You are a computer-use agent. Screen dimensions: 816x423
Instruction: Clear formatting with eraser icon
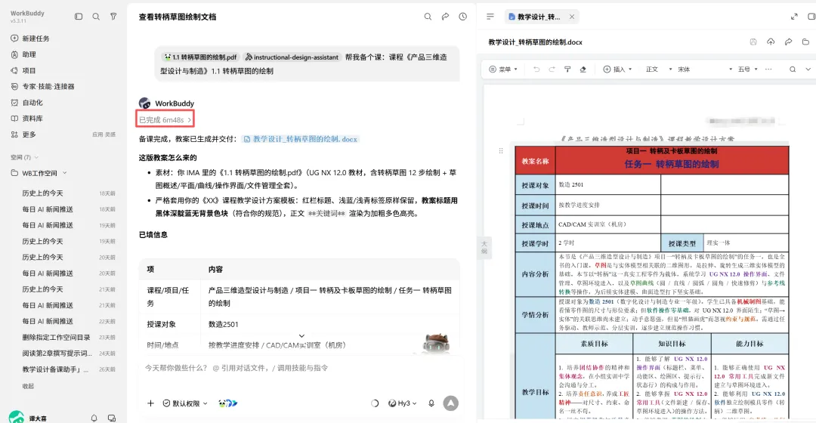pyautogui.click(x=583, y=69)
